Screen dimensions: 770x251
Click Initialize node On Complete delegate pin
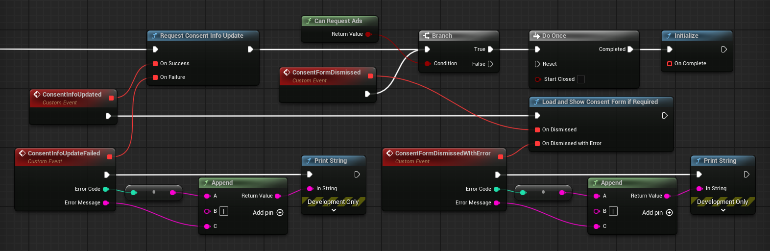pos(670,64)
